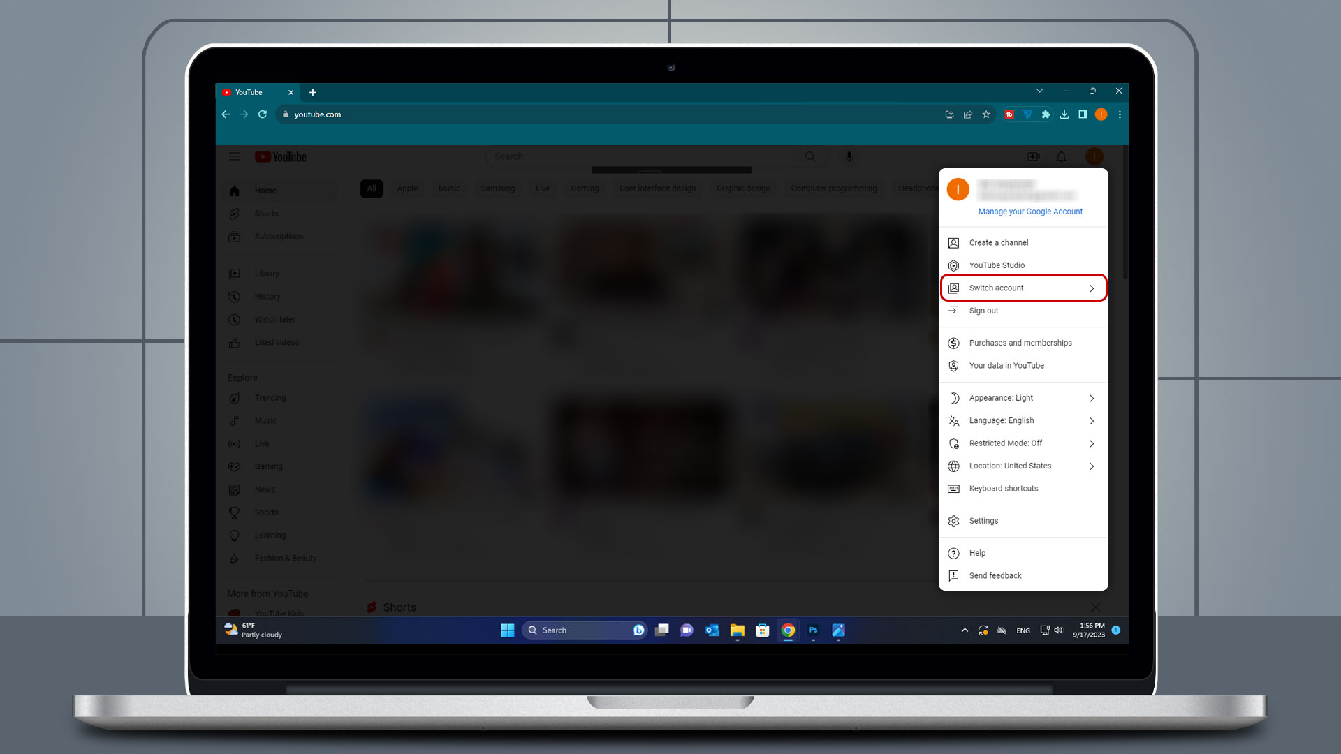
Task: Click the Help icon
Action: coord(953,552)
